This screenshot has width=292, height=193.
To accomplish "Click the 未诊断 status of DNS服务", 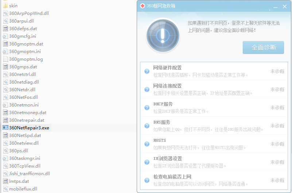I will [x=277, y=126].
